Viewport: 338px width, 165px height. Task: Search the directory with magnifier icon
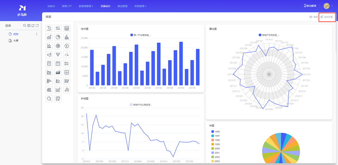pyautogui.click(x=24, y=26)
